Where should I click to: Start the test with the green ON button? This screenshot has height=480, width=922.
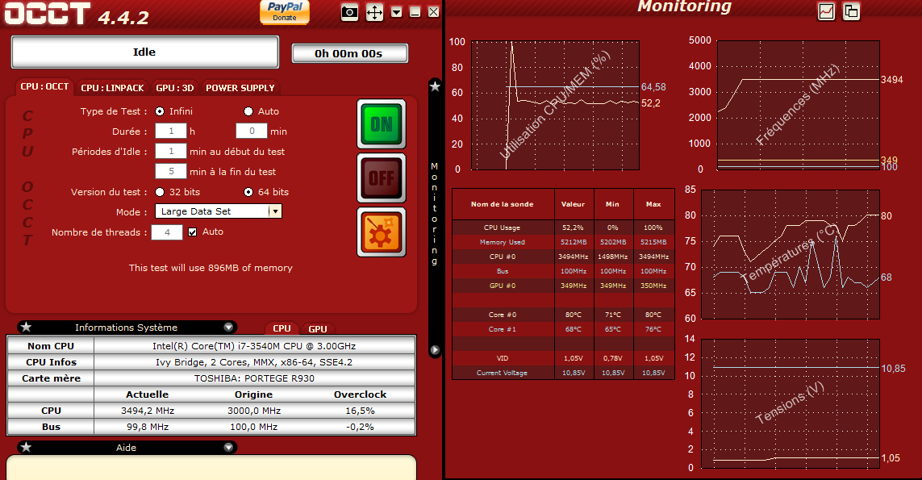382,124
